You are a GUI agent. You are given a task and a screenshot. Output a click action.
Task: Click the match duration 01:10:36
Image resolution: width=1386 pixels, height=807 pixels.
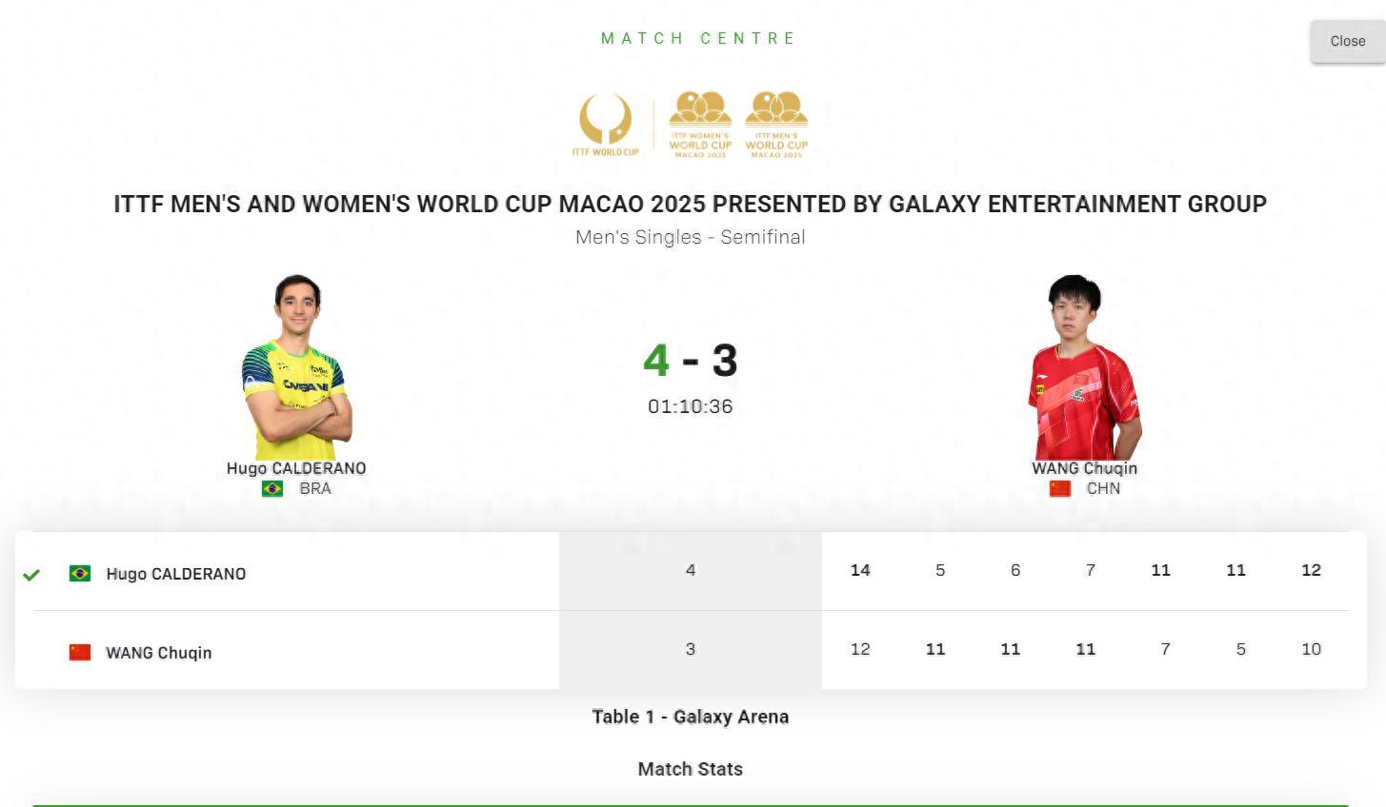[x=690, y=406]
